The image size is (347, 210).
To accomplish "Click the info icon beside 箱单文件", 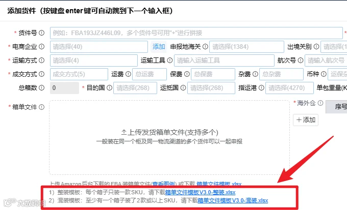I will tap(42, 107).
